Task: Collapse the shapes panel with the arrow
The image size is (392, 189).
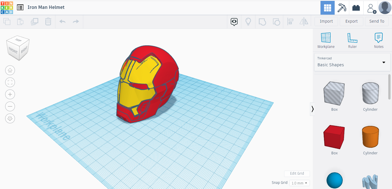Action: pyautogui.click(x=312, y=109)
